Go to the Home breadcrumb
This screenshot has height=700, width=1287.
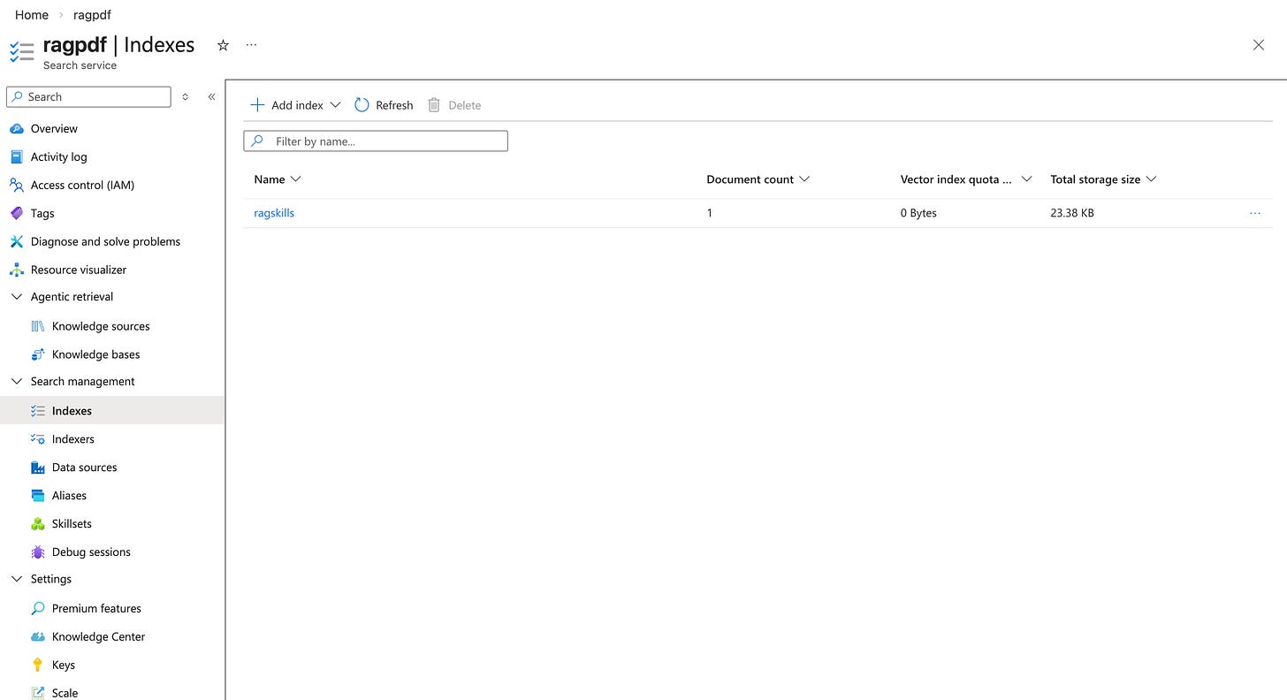pyautogui.click(x=32, y=15)
